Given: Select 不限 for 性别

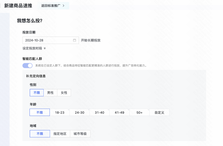Looking at the screenshot, I should pyautogui.click(x=37, y=93).
